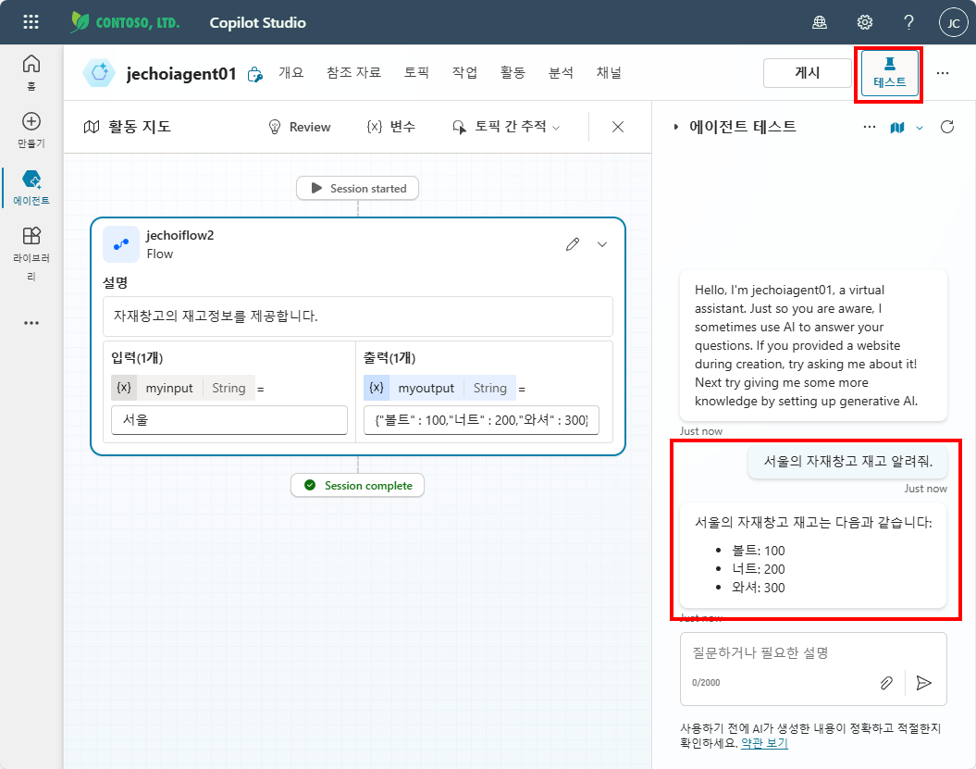Click the agent settings icon beside jechoiagent01
The height and width of the screenshot is (769, 976).
tap(255, 75)
